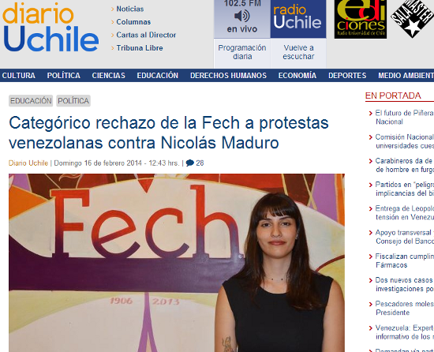Click the red arrow beside Pescadores headline
The image size is (434, 352).
371,305
